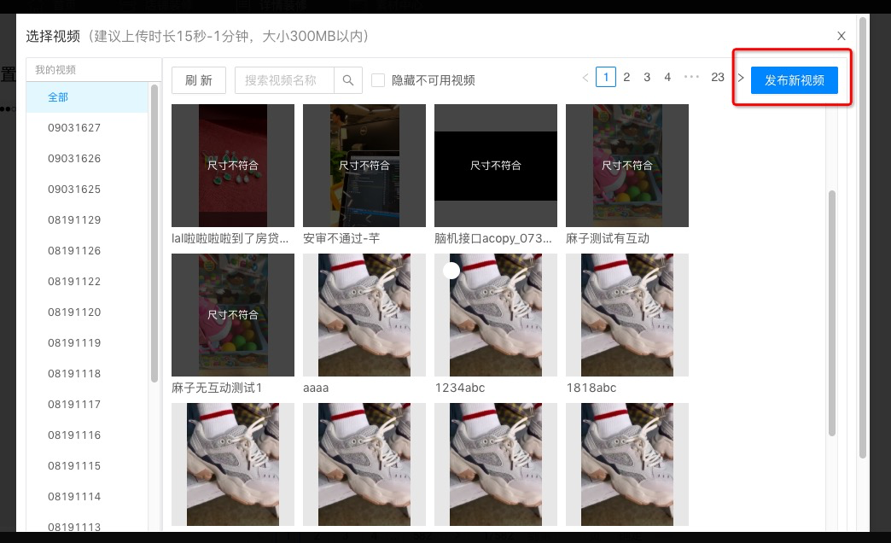Enable 隐藏不可用视频 checkbox

click(378, 80)
